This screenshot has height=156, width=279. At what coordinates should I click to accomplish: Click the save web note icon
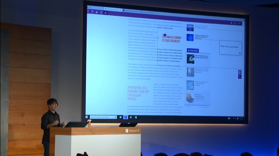pos(232,22)
